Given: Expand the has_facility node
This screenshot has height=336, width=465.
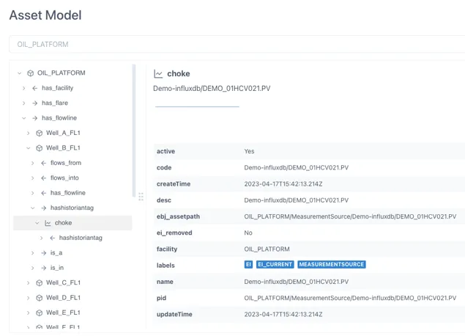Looking at the screenshot, I should (x=23, y=88).
